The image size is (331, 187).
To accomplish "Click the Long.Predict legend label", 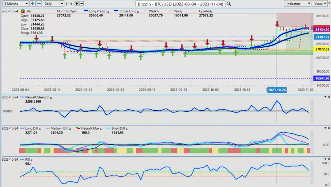I will pyautogui.click(x=98, y=11).
